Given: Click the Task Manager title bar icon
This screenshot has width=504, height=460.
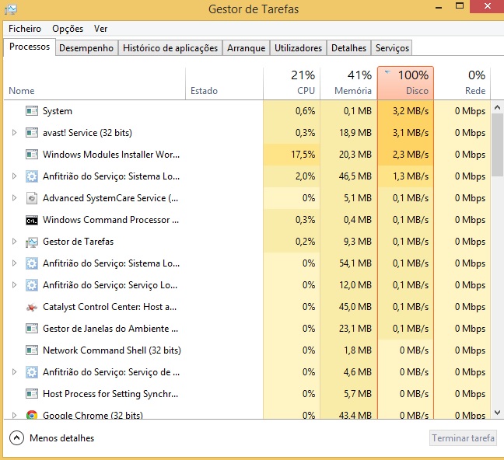Looking at the screenshot, I should [x=11, y=9].
